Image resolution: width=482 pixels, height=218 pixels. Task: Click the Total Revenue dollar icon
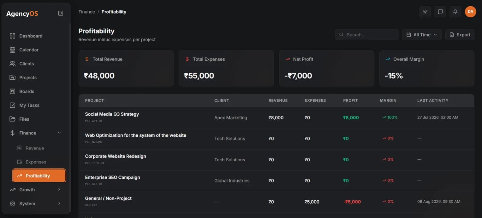[x=87, y=59]
